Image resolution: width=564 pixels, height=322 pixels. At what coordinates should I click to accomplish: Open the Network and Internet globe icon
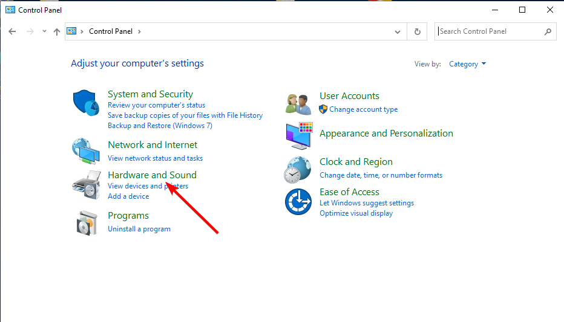pyautogui.click(x=86, y=151)
